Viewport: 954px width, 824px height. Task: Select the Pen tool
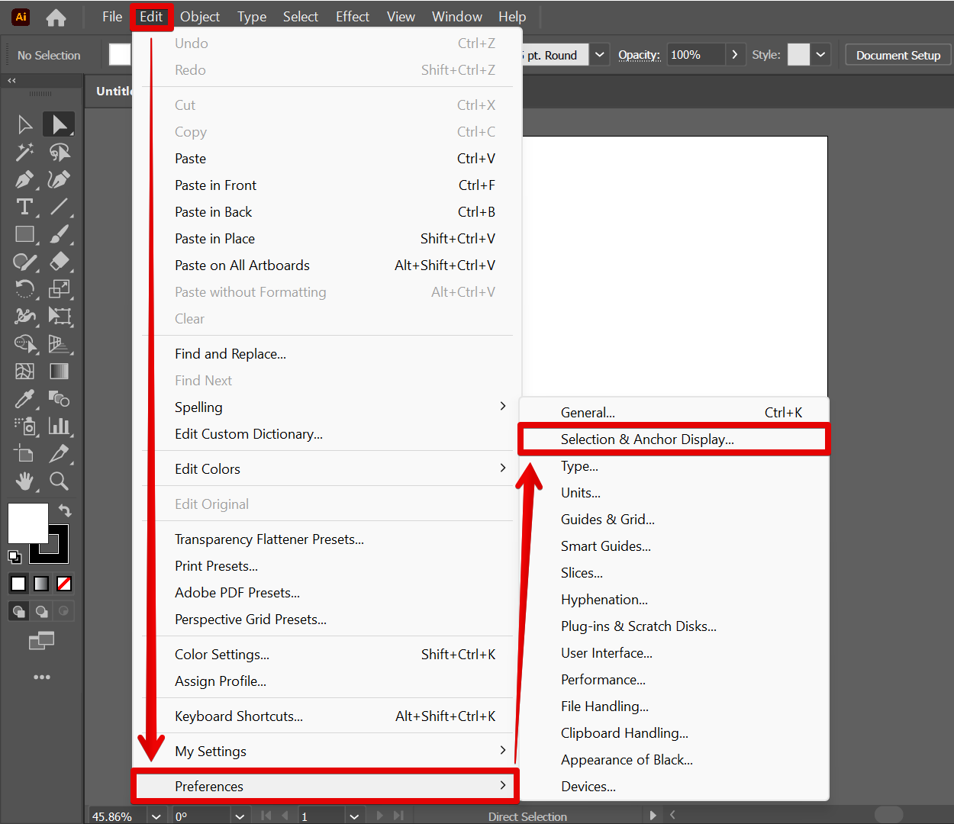pyautogui.click(x=24, y=180)
